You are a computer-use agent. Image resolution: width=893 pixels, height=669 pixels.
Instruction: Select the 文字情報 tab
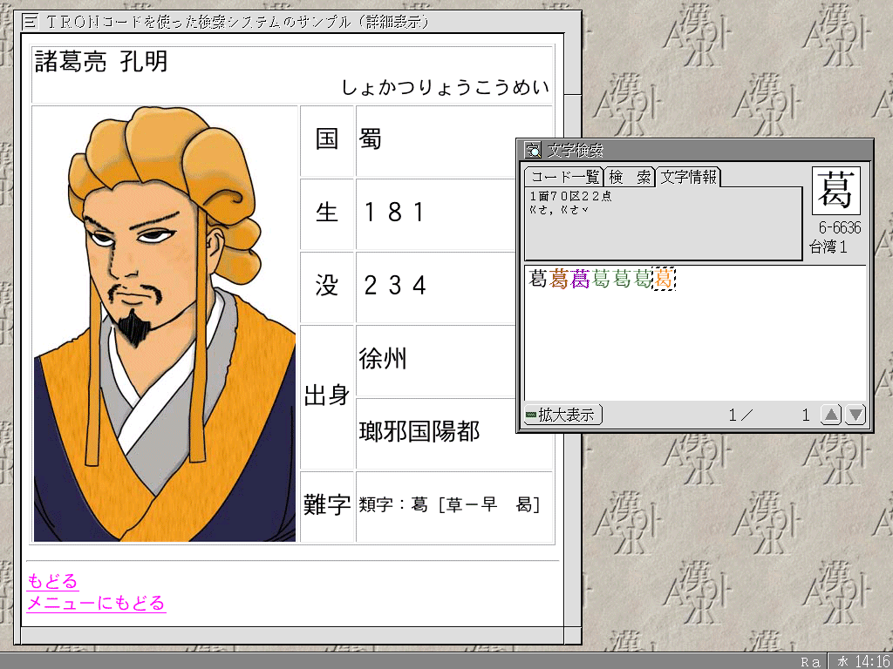point(689,178)
